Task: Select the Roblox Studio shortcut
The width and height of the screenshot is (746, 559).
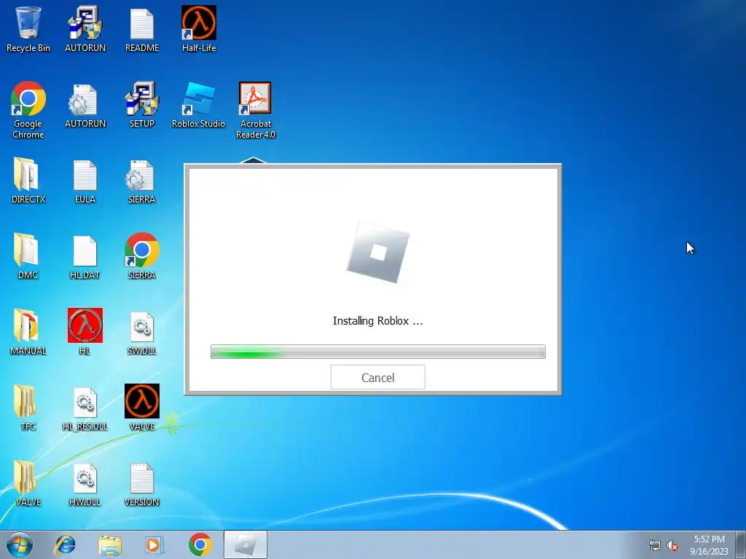Action: click(x=198, y=106)
